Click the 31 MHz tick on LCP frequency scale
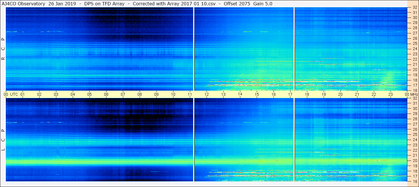419x187 pixels. tap(415, 103)
